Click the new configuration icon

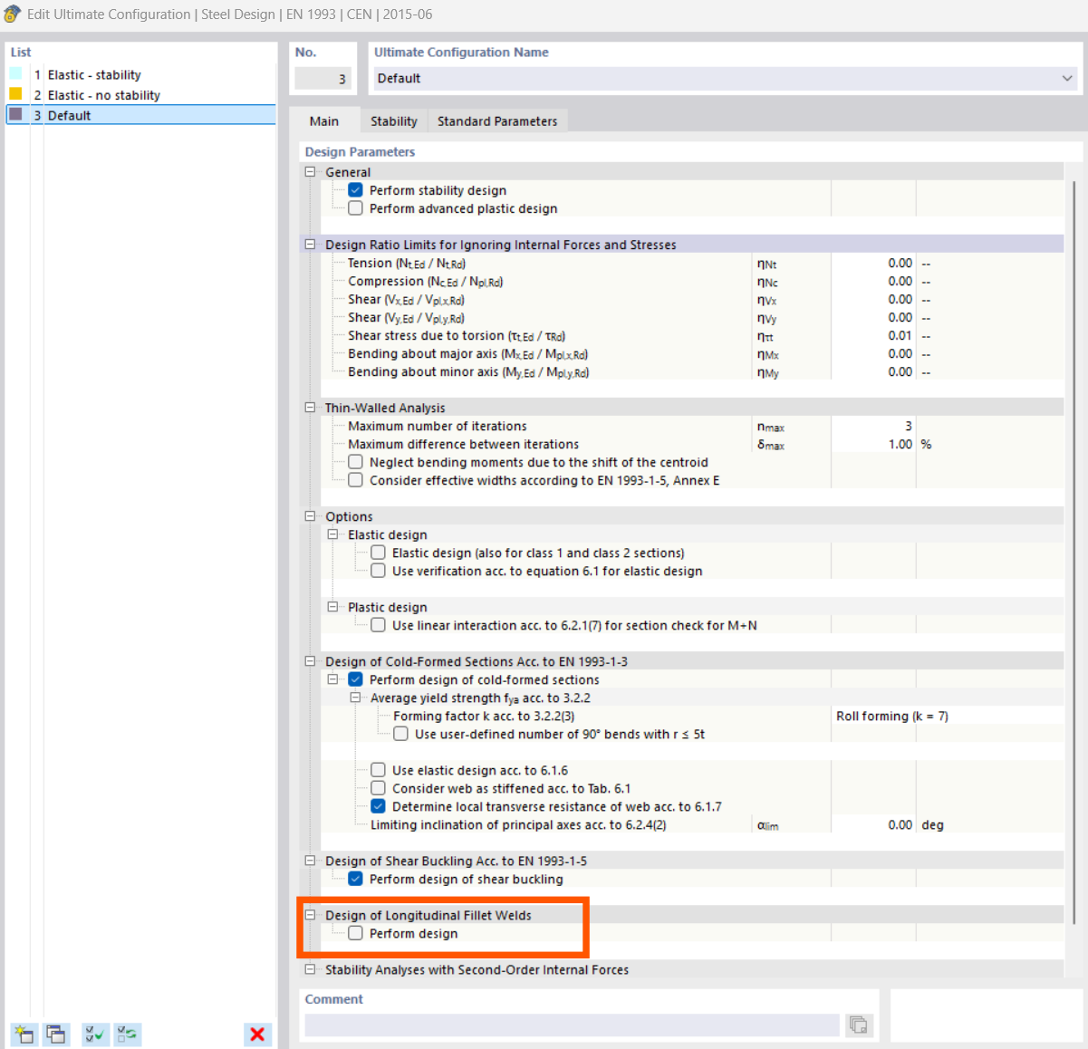coord(24,1034)
